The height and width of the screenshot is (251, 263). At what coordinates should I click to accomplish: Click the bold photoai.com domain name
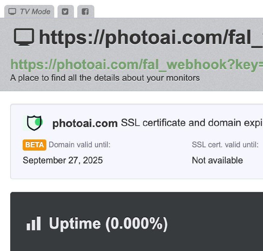(85, 123)
